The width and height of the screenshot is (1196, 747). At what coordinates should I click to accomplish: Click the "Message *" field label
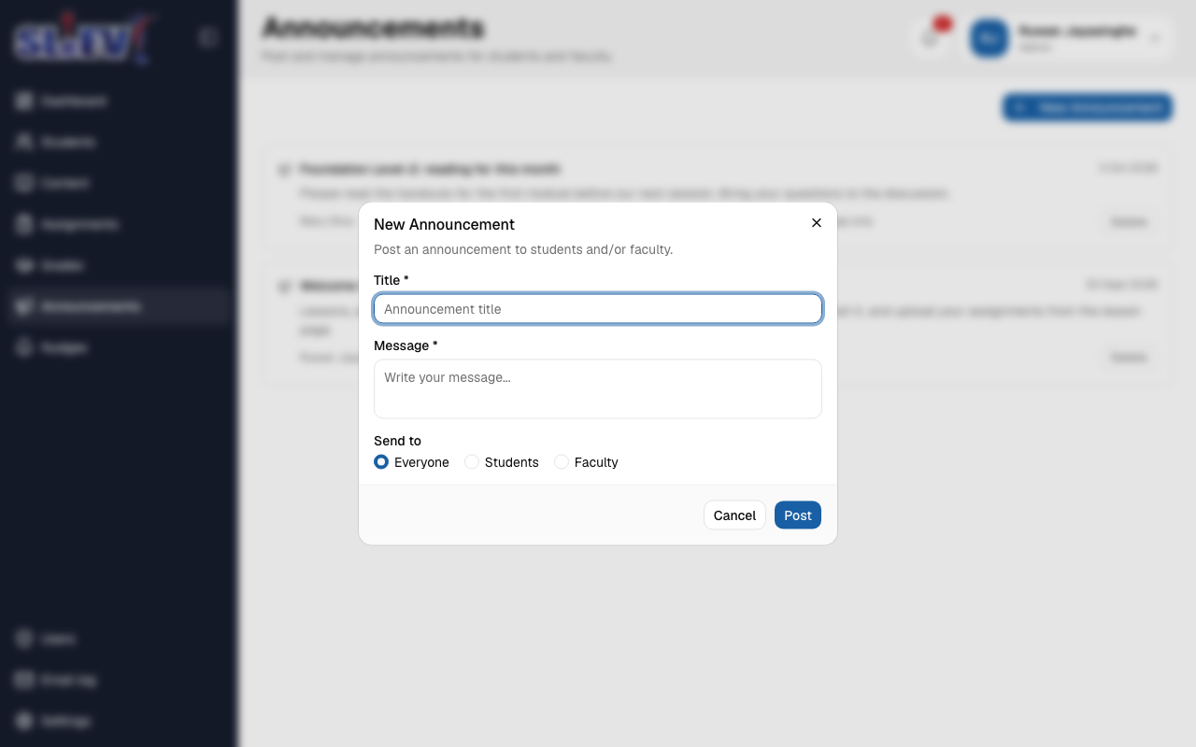coord(406,345)
